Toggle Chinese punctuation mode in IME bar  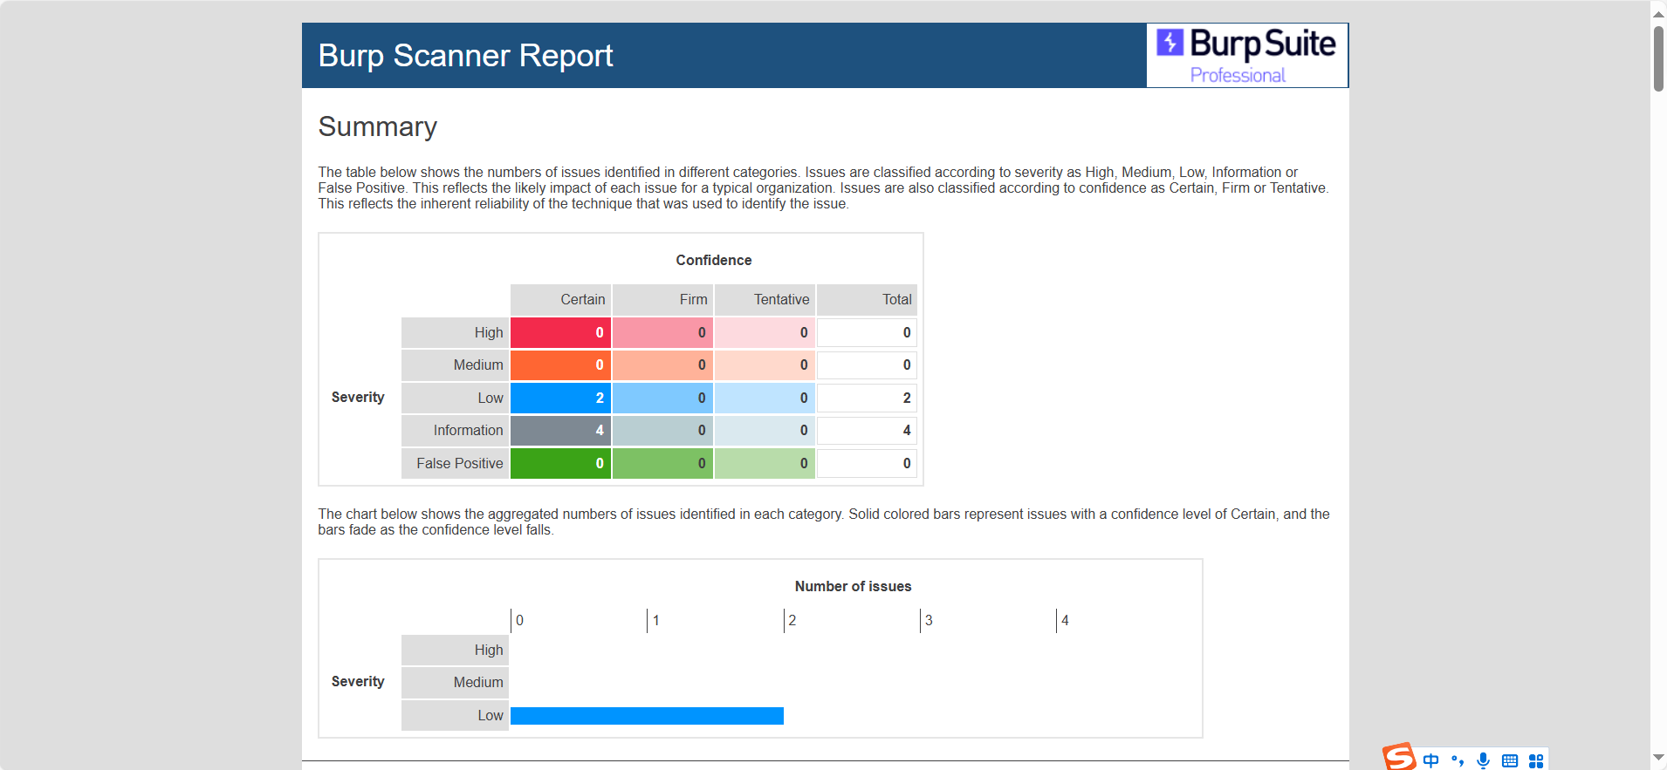point(1457,760)
